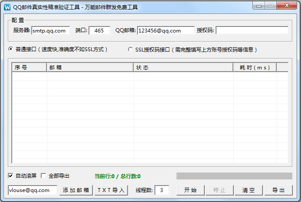Click the 当前行:0 / 总行数:0 status text
The height and width of the screenshot is (202, 301).
pyautogui.click(x=118, y=176)
